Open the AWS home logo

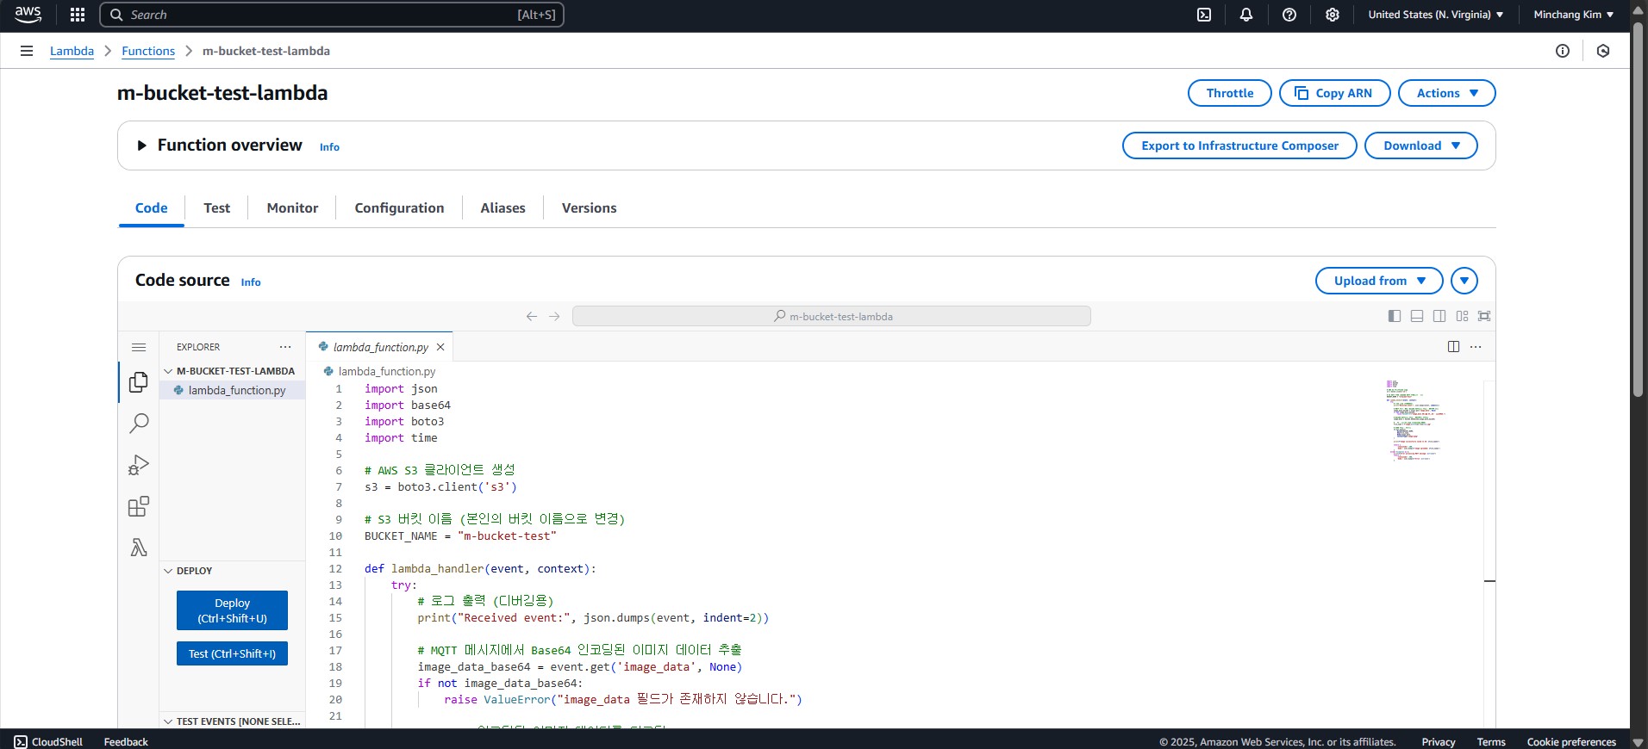coord(28,15)
